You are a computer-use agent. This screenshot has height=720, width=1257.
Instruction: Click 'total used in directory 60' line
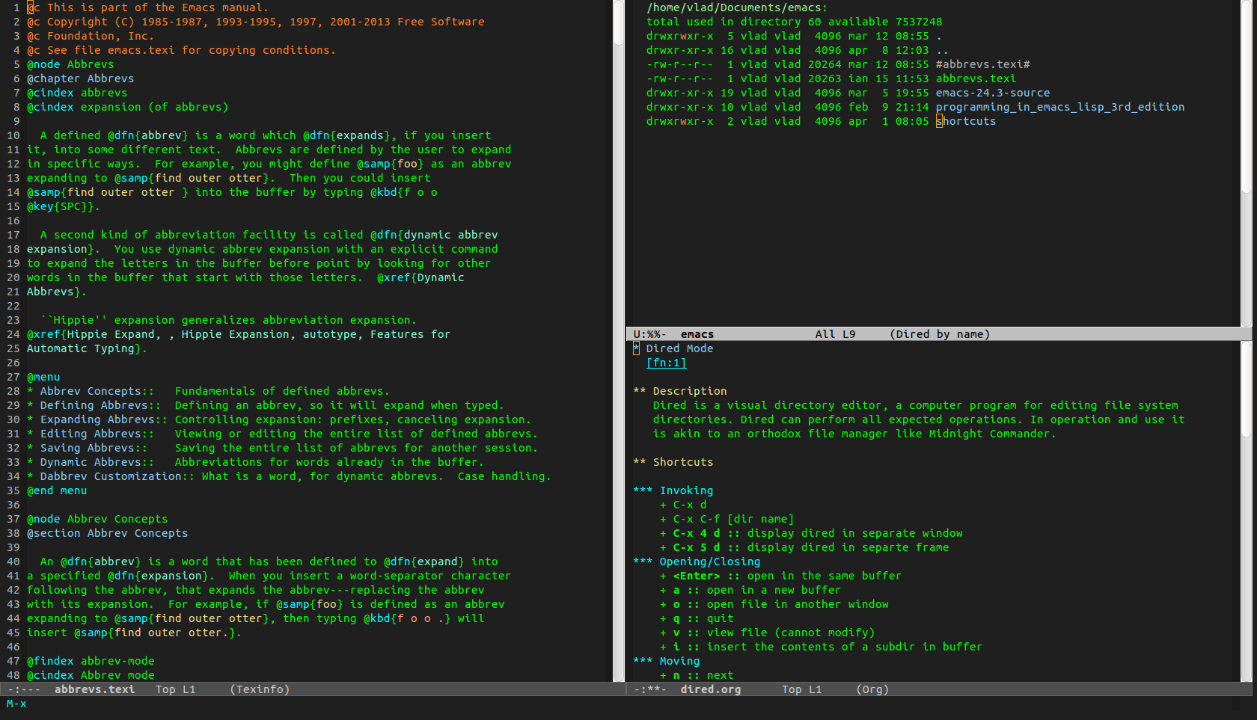tap(795, 22)
